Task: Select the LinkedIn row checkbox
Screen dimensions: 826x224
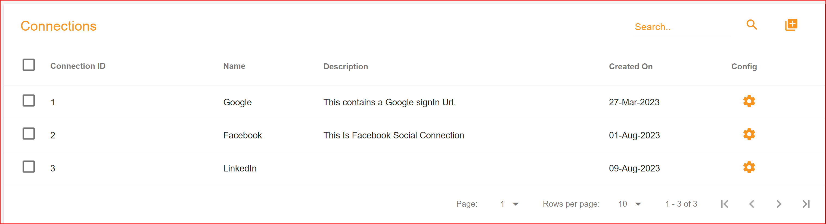Action: [28, 167]
